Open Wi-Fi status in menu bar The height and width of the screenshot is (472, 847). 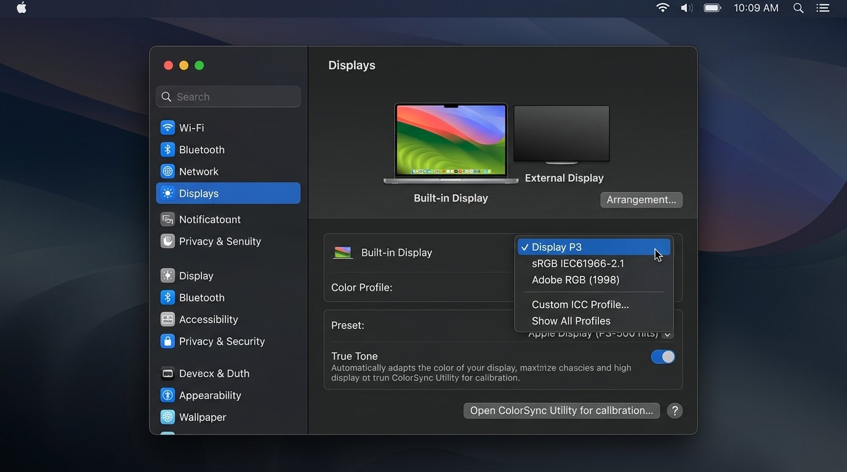tap(662, 8)
